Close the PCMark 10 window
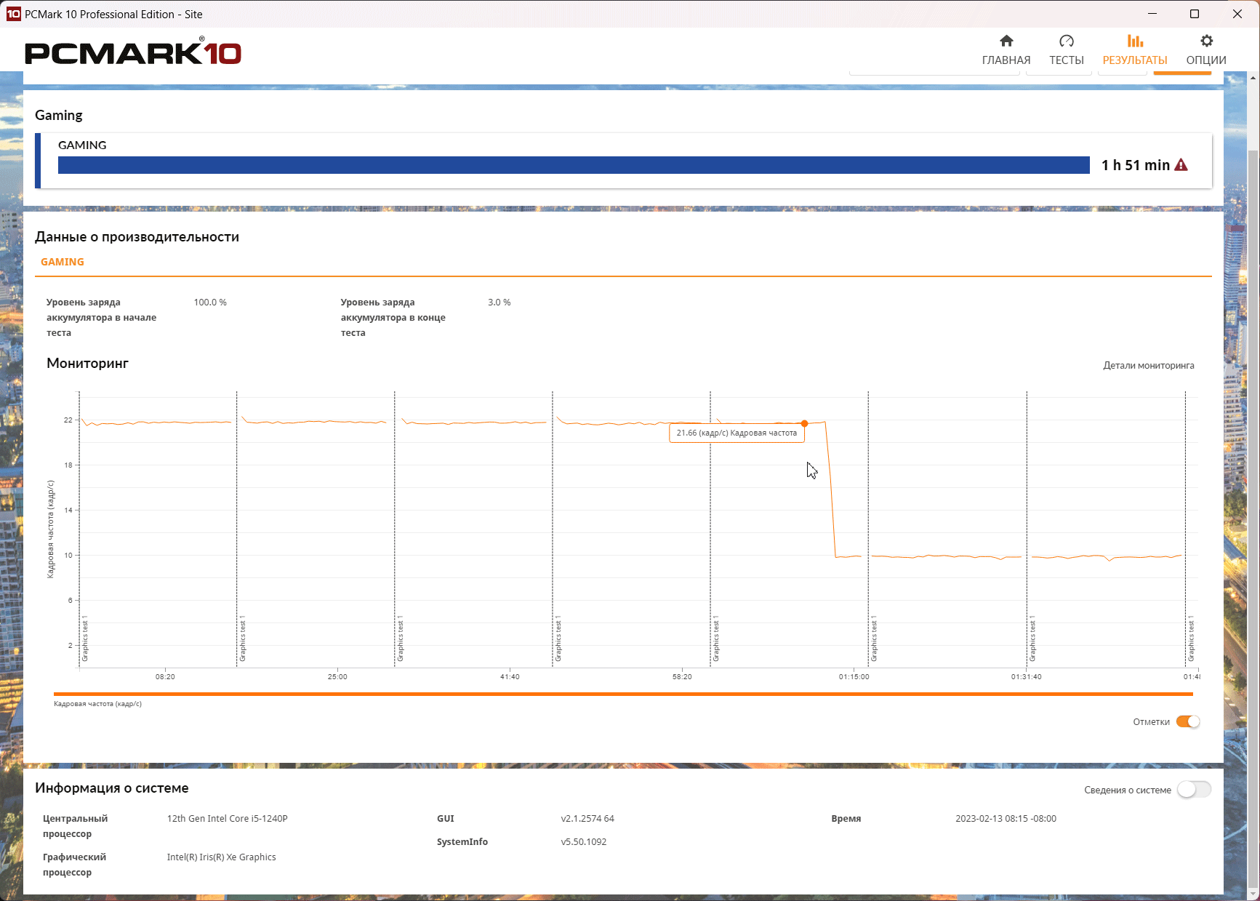This screenshot has width=1260, height=901. tap(1237, 14)
